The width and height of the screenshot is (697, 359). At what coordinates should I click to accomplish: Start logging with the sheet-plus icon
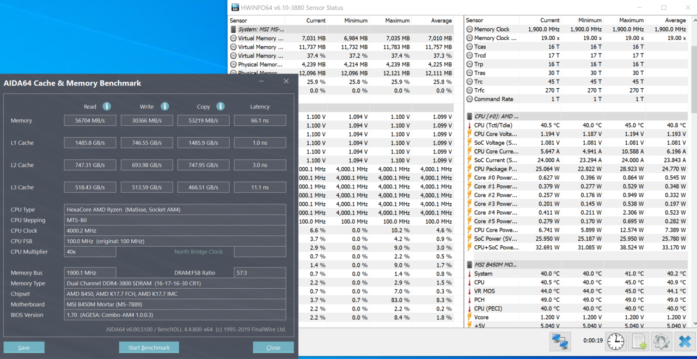pyautogui.click(x=639, y=342)
